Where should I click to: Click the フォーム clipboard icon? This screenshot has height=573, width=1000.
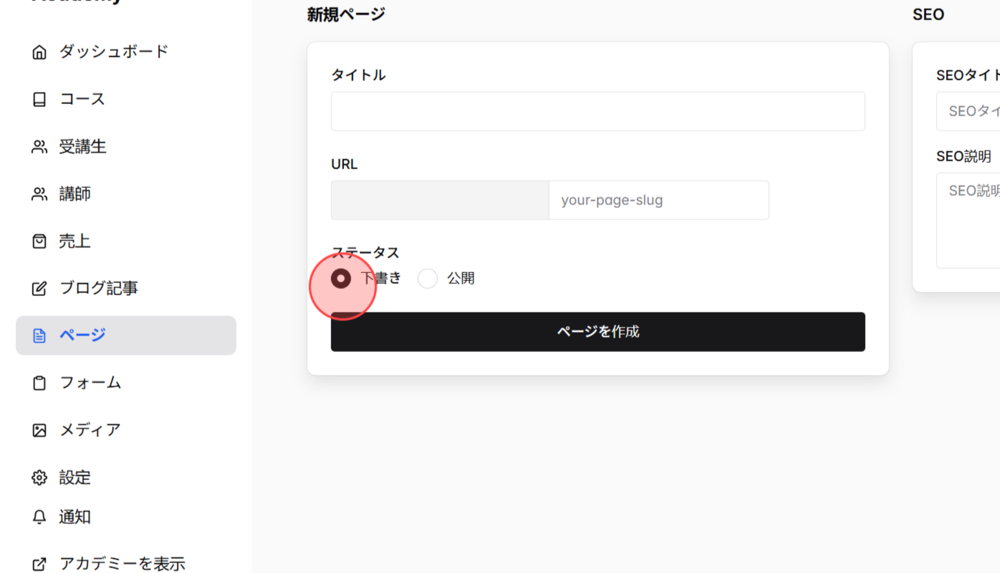(x=39, y=383)
